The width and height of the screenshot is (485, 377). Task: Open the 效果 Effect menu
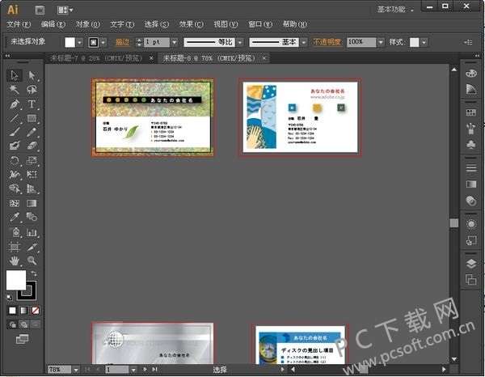coord(191,24)
